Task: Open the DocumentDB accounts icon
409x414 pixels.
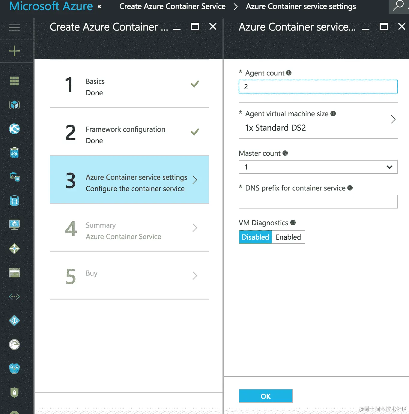Action: click(x=14, y=201)
